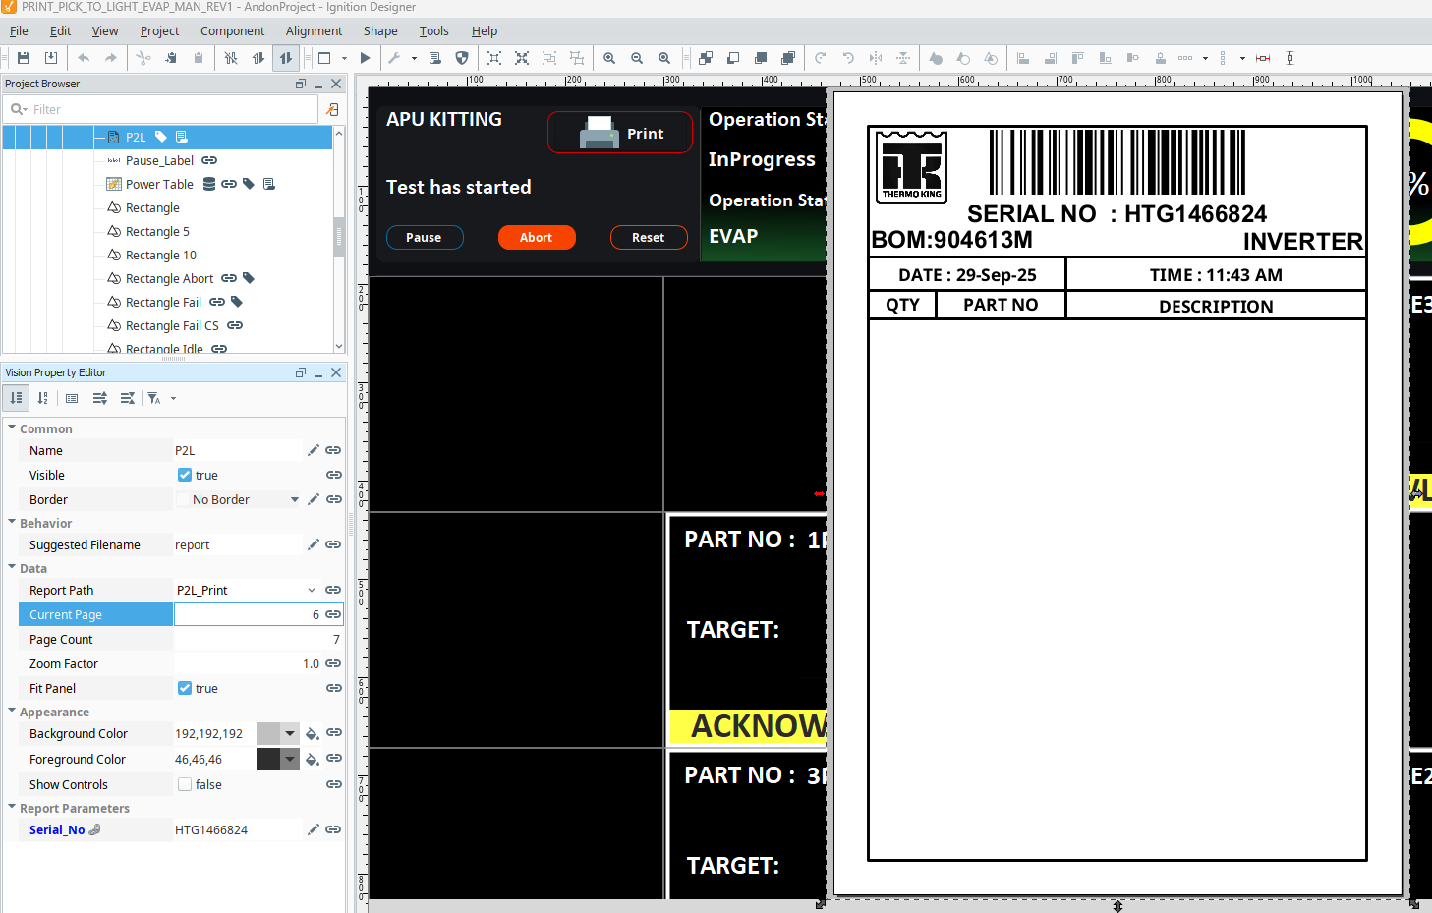This screenshot has height=913, width=1432.
Task: Select Rectangle Abort in Project Browser
Action: click(x=169, y=278)
